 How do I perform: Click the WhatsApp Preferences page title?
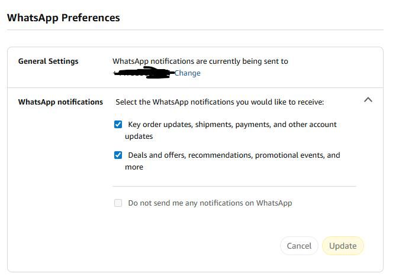point(63,18)
